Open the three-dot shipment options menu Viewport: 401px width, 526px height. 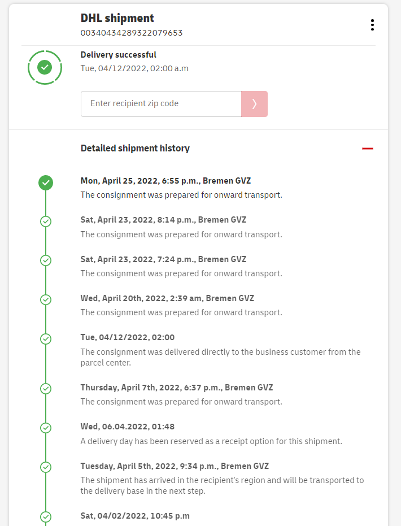(372, 25)
